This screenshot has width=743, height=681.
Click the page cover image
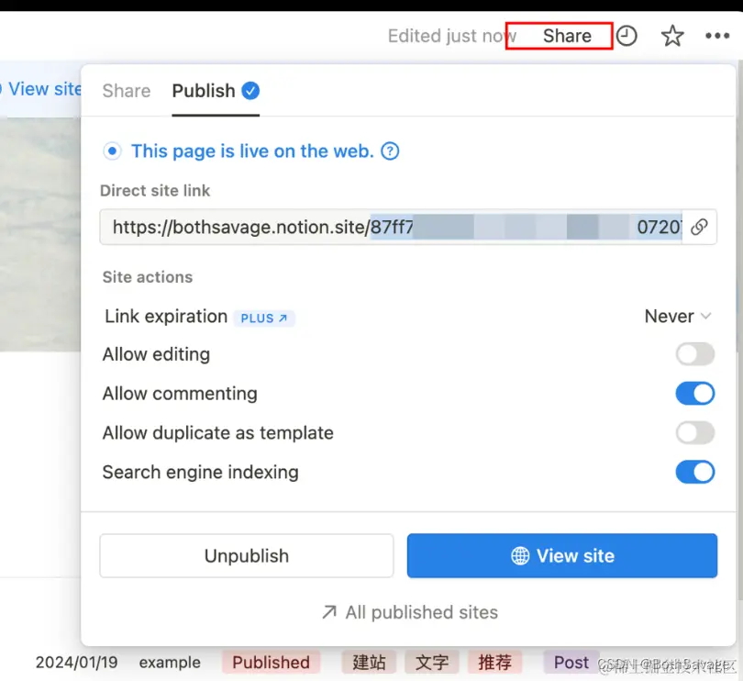click(40, 235)
